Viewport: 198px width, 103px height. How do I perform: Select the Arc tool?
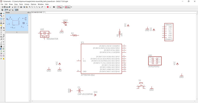pos(3,44)
